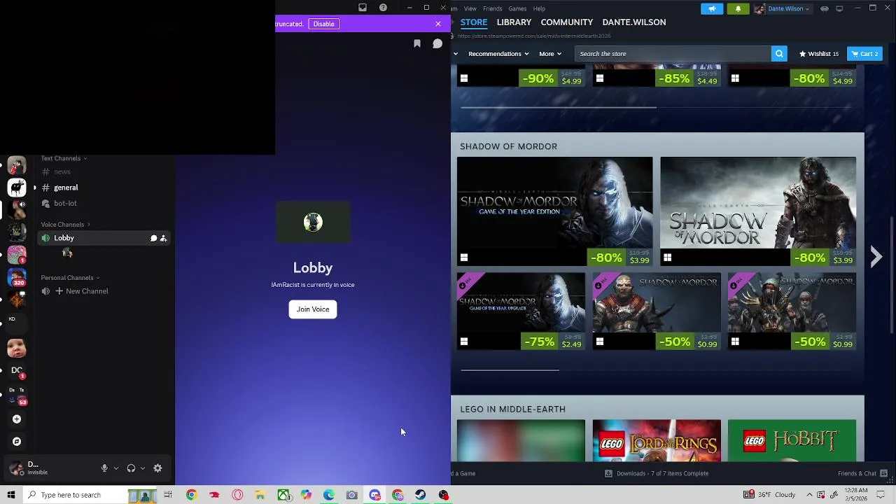Screen dimensions: 896x504
Task: Expand the Voice Channels category
Action: point(65,225)
